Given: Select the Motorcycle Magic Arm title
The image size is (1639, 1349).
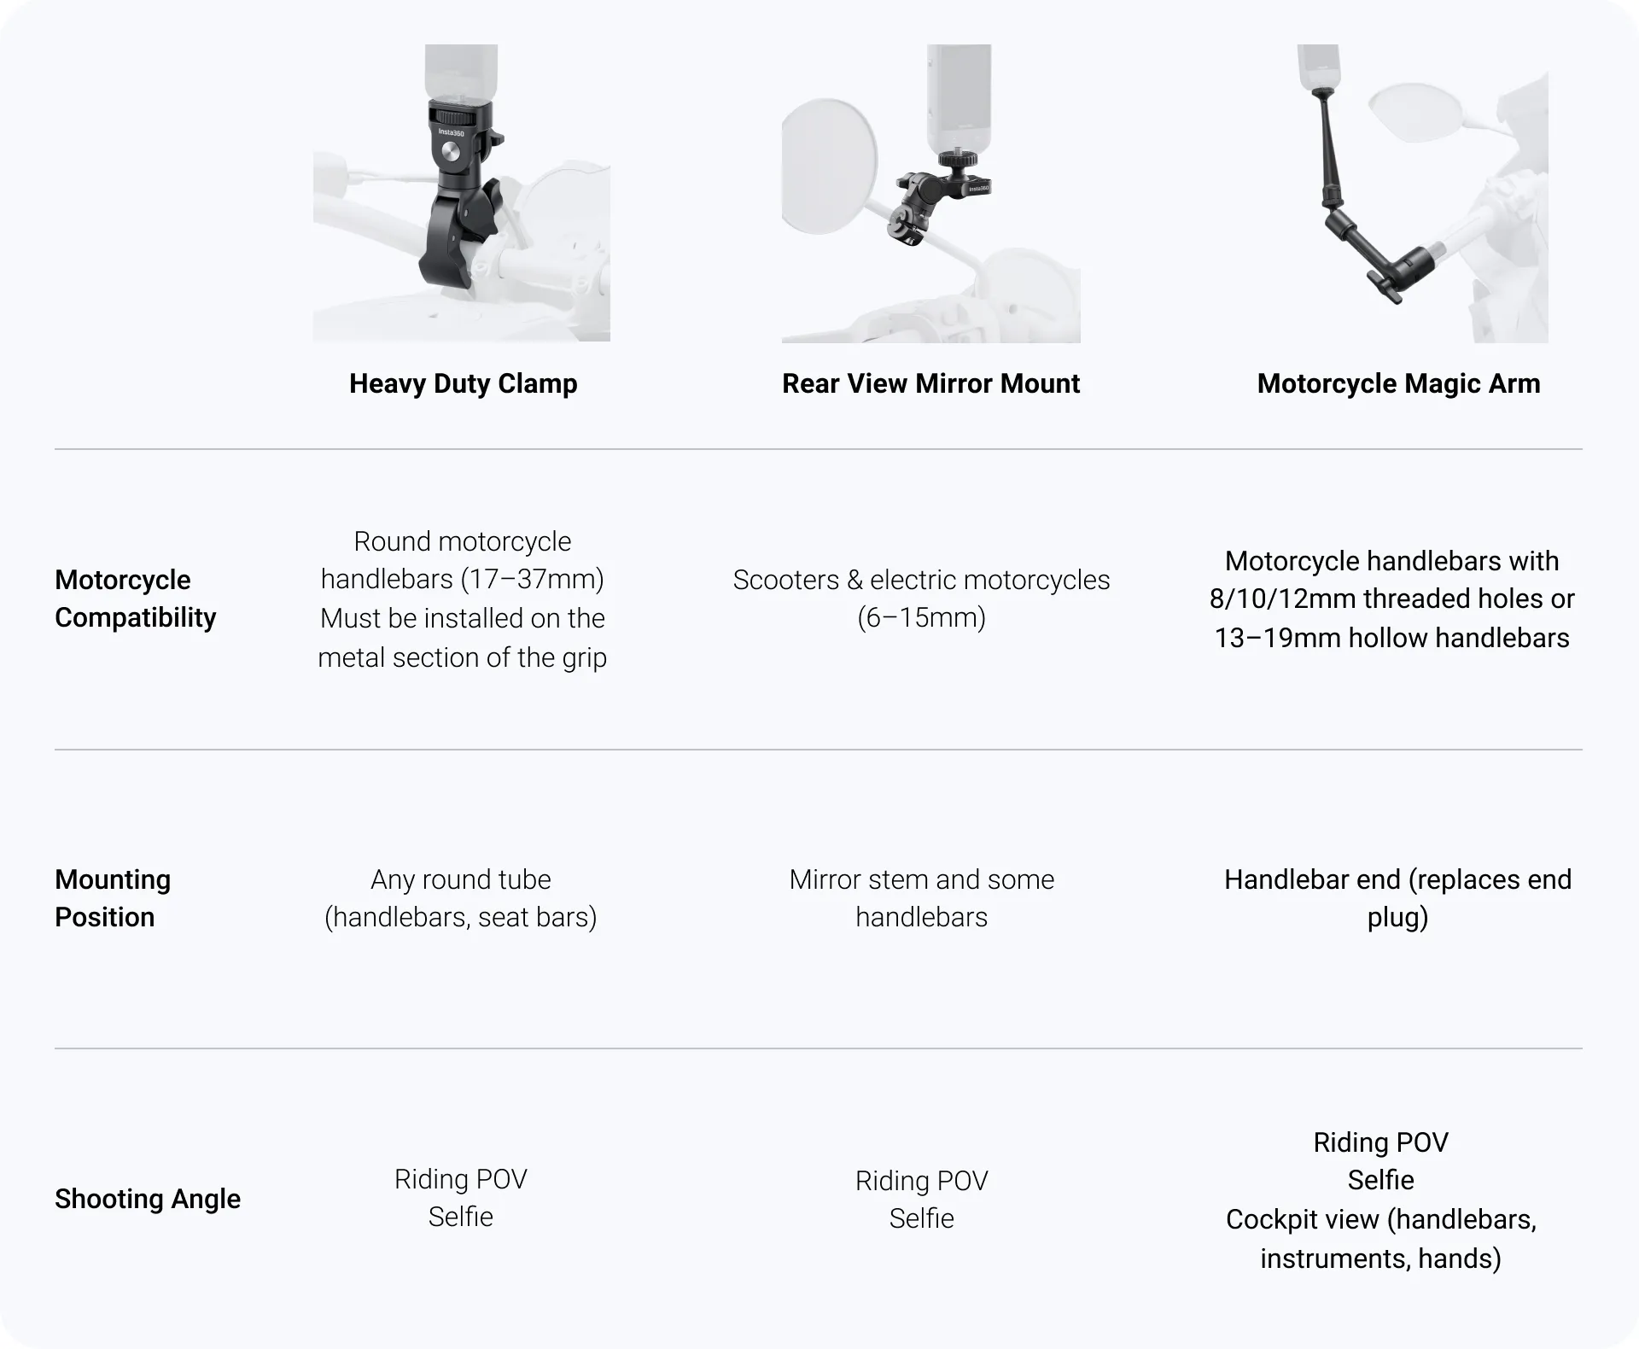Looking at the screenshot, I should [1398, 383].
